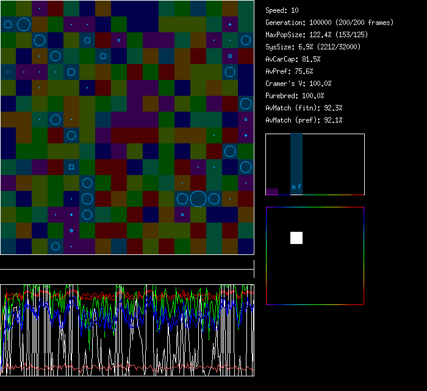Viewport: 427px width, 391px height.
Task: Select the SysSize statistic line
Action: (x=313, y=47)
